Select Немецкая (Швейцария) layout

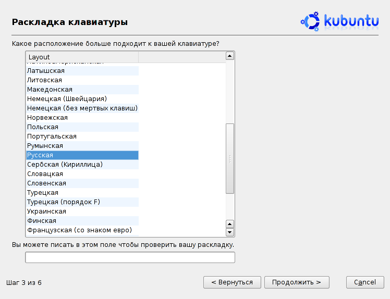[x=82, y=99]
